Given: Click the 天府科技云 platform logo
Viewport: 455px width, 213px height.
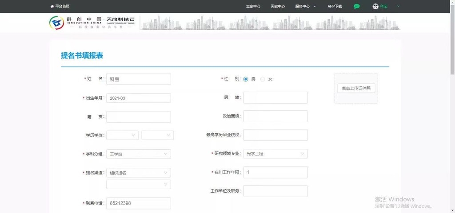Looking at the screenshot, I should pyautogui.click(x=93, y=23).
